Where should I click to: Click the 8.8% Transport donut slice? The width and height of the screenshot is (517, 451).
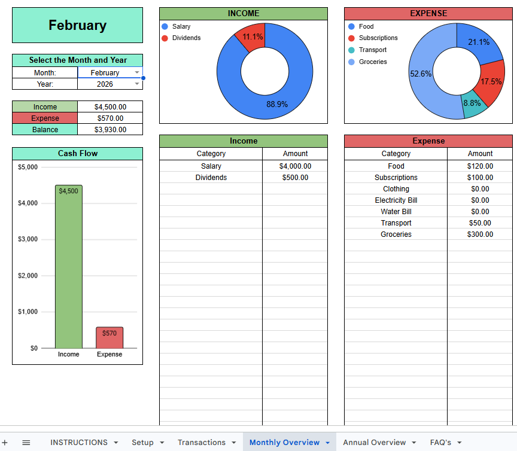pyautogui.click(x=473, y=105)
